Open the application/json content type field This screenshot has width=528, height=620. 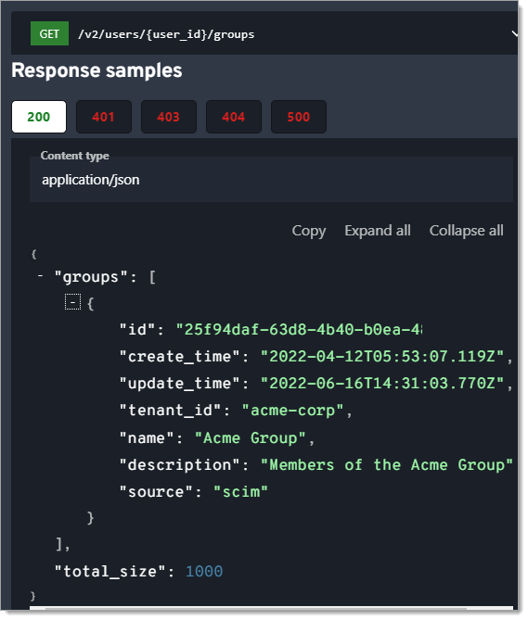point(271,181)
